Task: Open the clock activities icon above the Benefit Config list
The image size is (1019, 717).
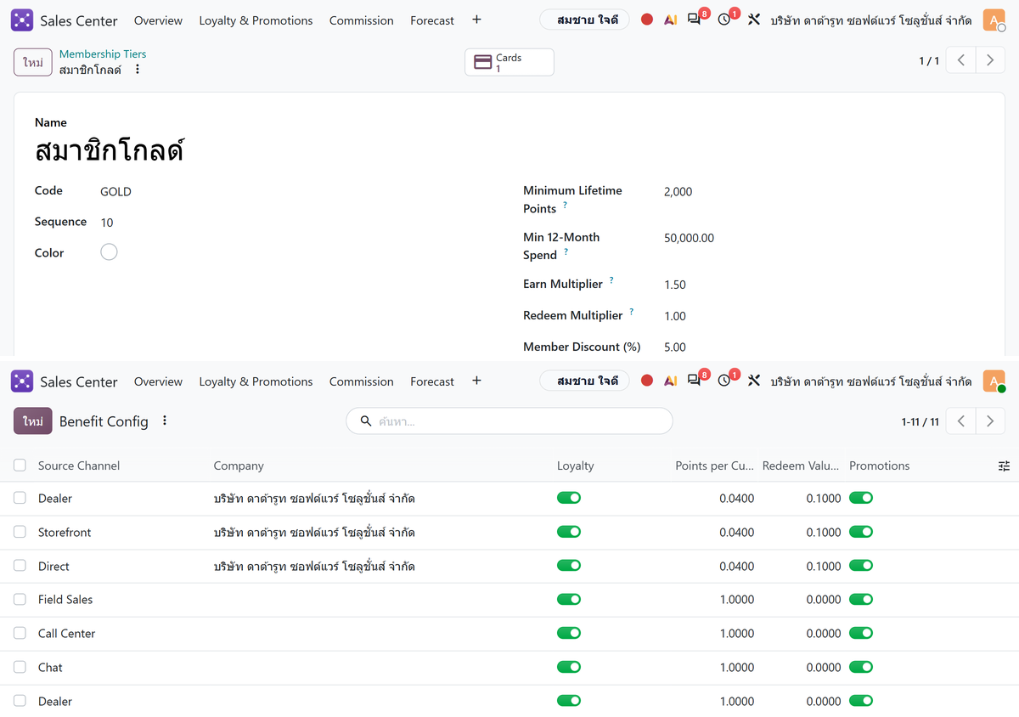Action: point(724,381)
